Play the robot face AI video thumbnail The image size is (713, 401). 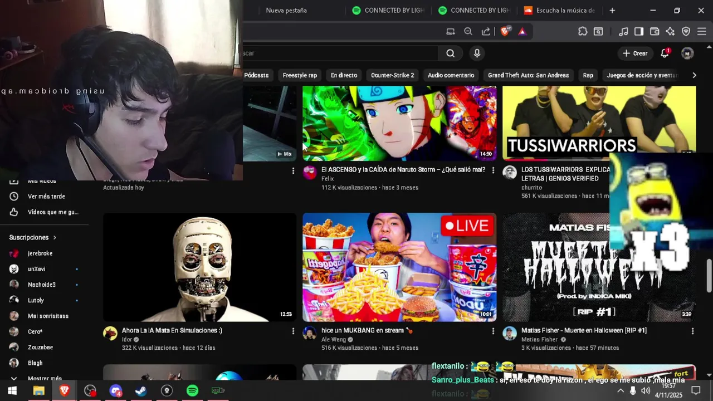click(200, 267)
